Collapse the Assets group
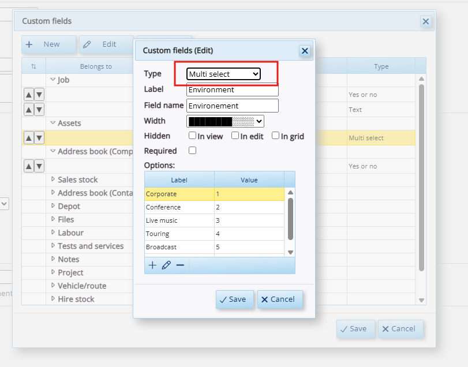 (53, 123)
